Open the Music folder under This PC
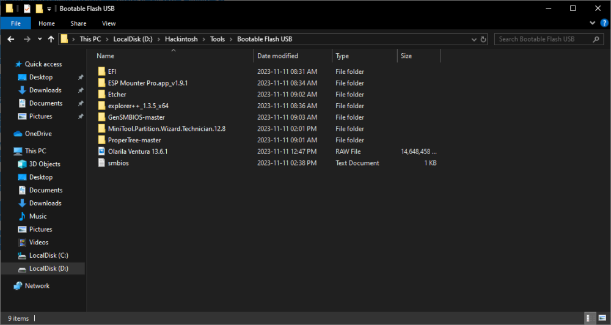This screenshot has width=611, height=325. pos(38,216)
